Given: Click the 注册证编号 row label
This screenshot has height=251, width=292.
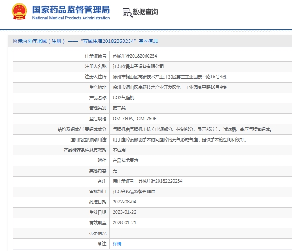Looking at the screenshot, I should coord(96,56).
